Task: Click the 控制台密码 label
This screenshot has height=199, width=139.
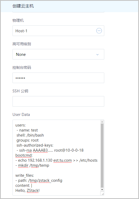Action: 22,67
